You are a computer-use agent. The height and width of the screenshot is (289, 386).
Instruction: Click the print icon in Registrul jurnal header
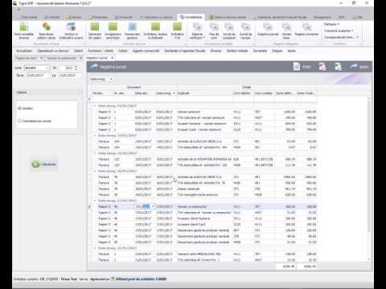(x=302, y=67)
